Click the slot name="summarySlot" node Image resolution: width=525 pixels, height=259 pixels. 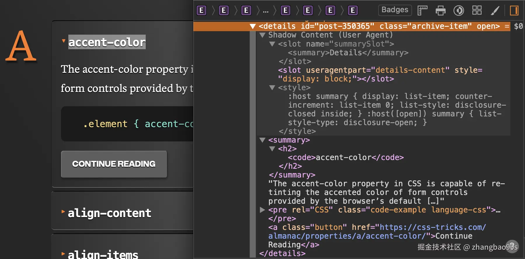tap(336, 44)
